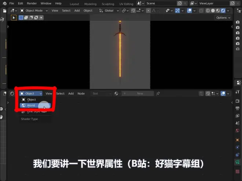
Task: Expand the 3D viewport left toolbar arrow
Action: pos(8,27)
